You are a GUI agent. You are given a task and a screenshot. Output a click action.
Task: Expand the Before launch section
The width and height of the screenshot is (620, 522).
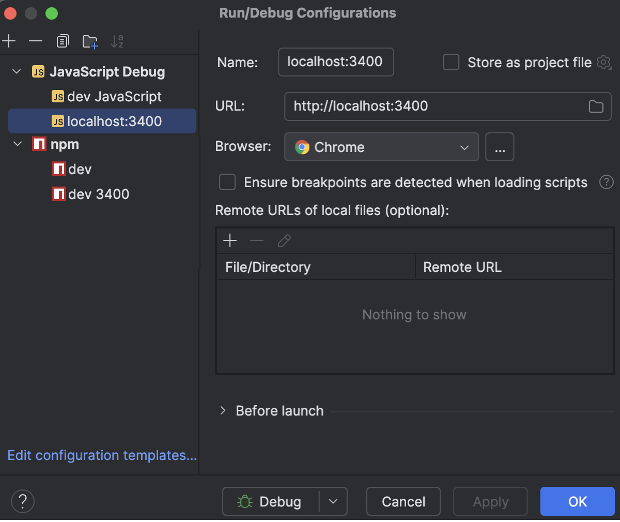(x=222, y=410)
